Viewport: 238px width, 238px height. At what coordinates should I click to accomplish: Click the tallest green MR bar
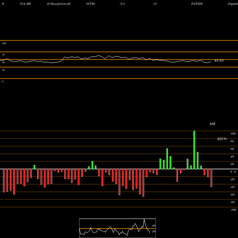tap(194, 150)
